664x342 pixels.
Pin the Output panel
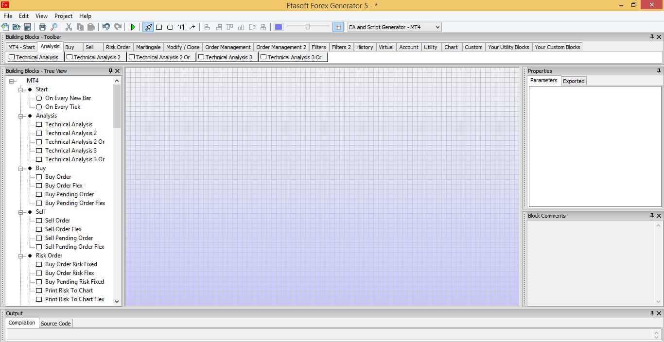pyautogui.click(x=652, y=313)
